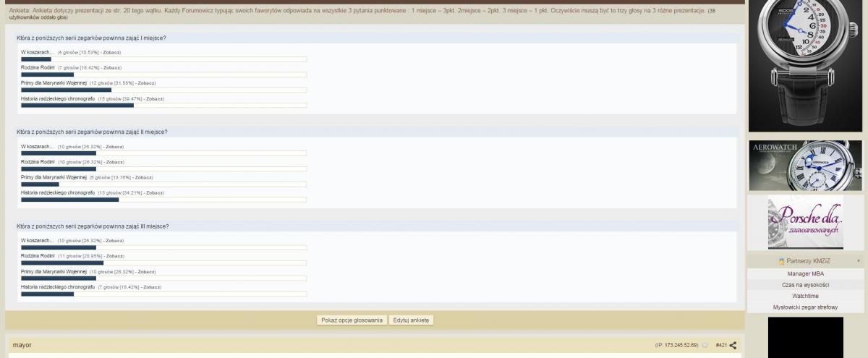This screenshot has height=358, width=868.
Task: Click Zobacz for Rodzina Rodinì in first-place poll
Action: click(112, 67)
